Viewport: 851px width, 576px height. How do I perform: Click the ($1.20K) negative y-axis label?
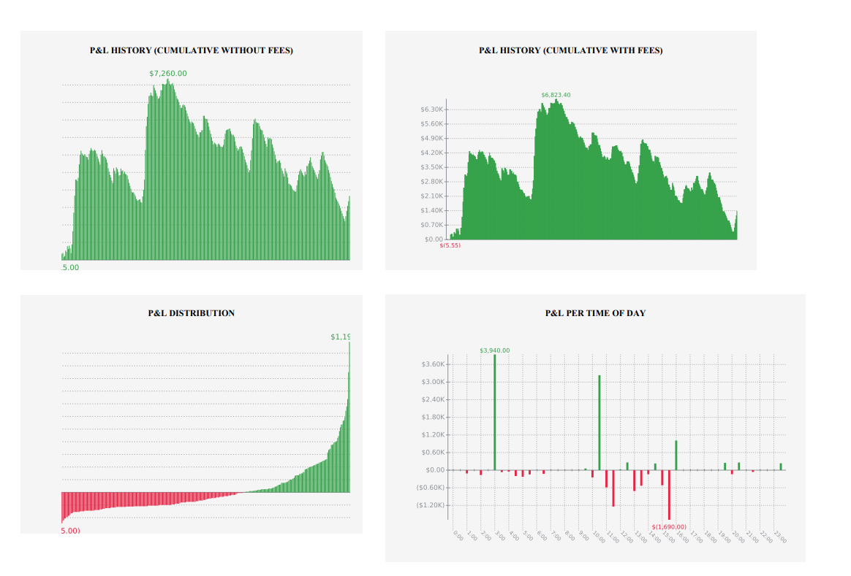click(x=431, y=505)
